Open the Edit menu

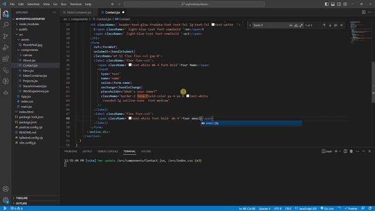(21, 4)
